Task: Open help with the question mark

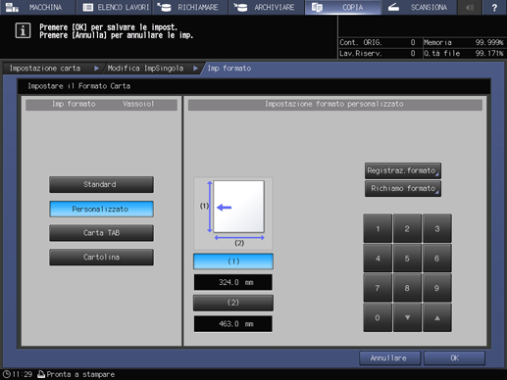Action: pyautogui.click(x=494, y=7)
